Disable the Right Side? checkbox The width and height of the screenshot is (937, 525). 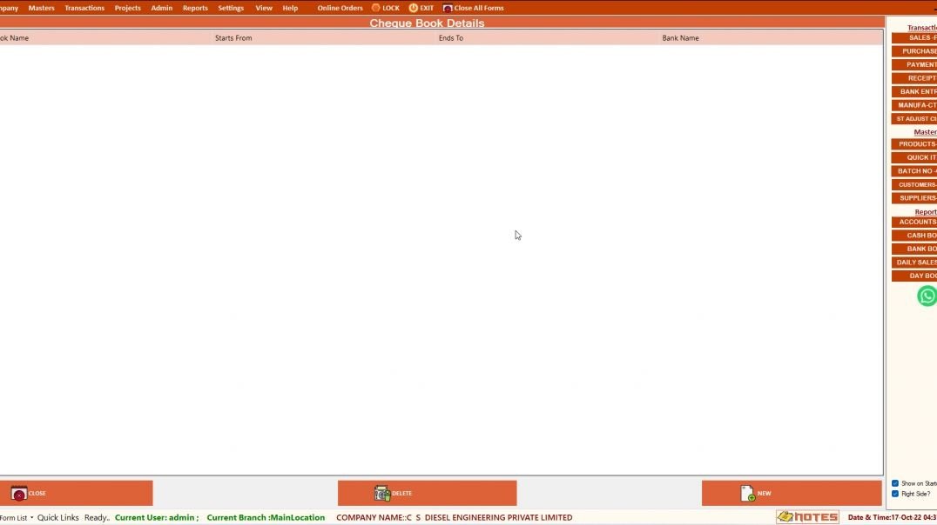[x=894, y=494]
